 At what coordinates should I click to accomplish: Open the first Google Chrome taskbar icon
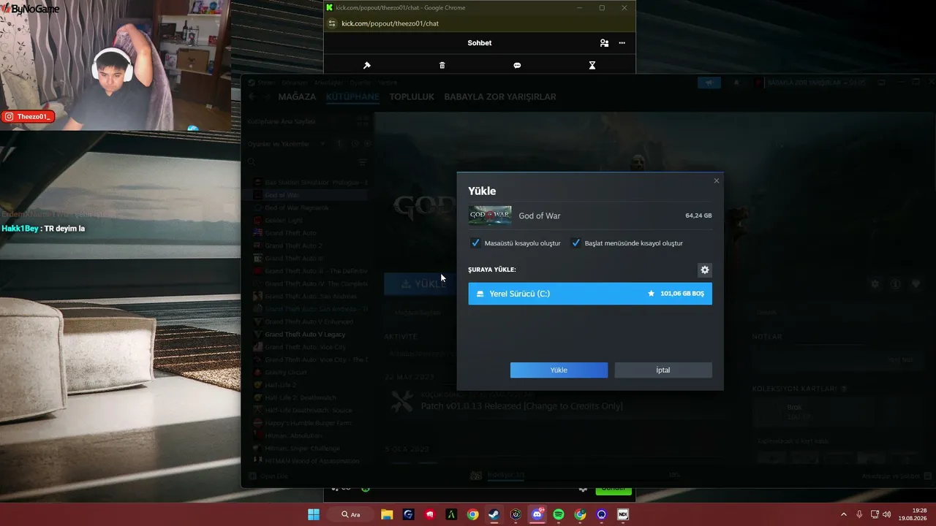(x=473, y=514)
